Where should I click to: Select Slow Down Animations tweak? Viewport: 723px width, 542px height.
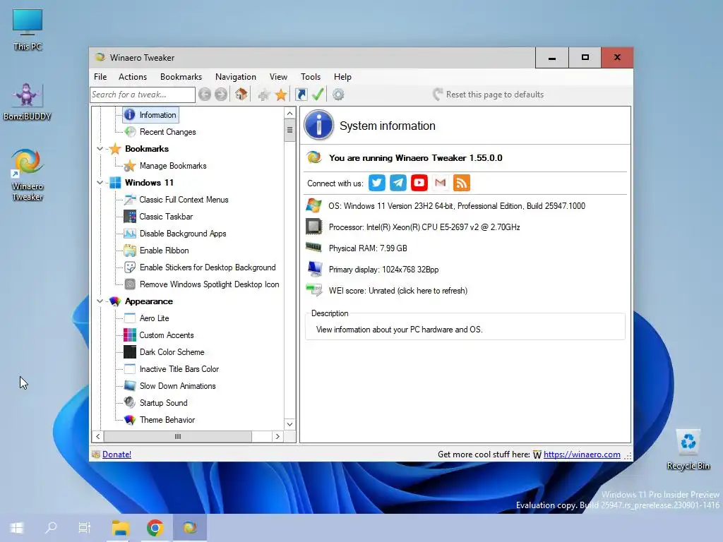[177, 386]
